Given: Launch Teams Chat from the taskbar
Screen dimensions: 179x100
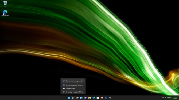Looking at the screenshot, I should coord(85,98).
